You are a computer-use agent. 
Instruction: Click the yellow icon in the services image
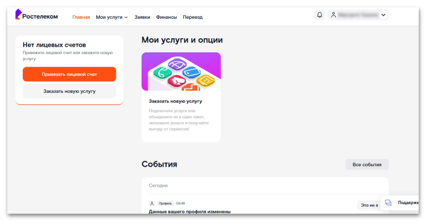206,80
